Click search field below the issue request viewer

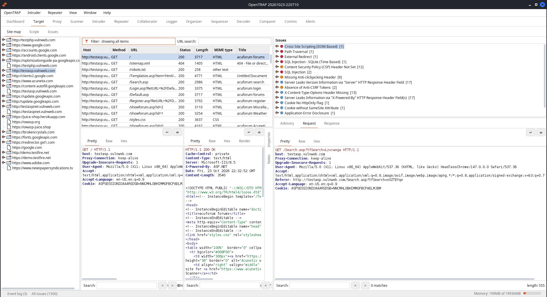click(320, 285)
